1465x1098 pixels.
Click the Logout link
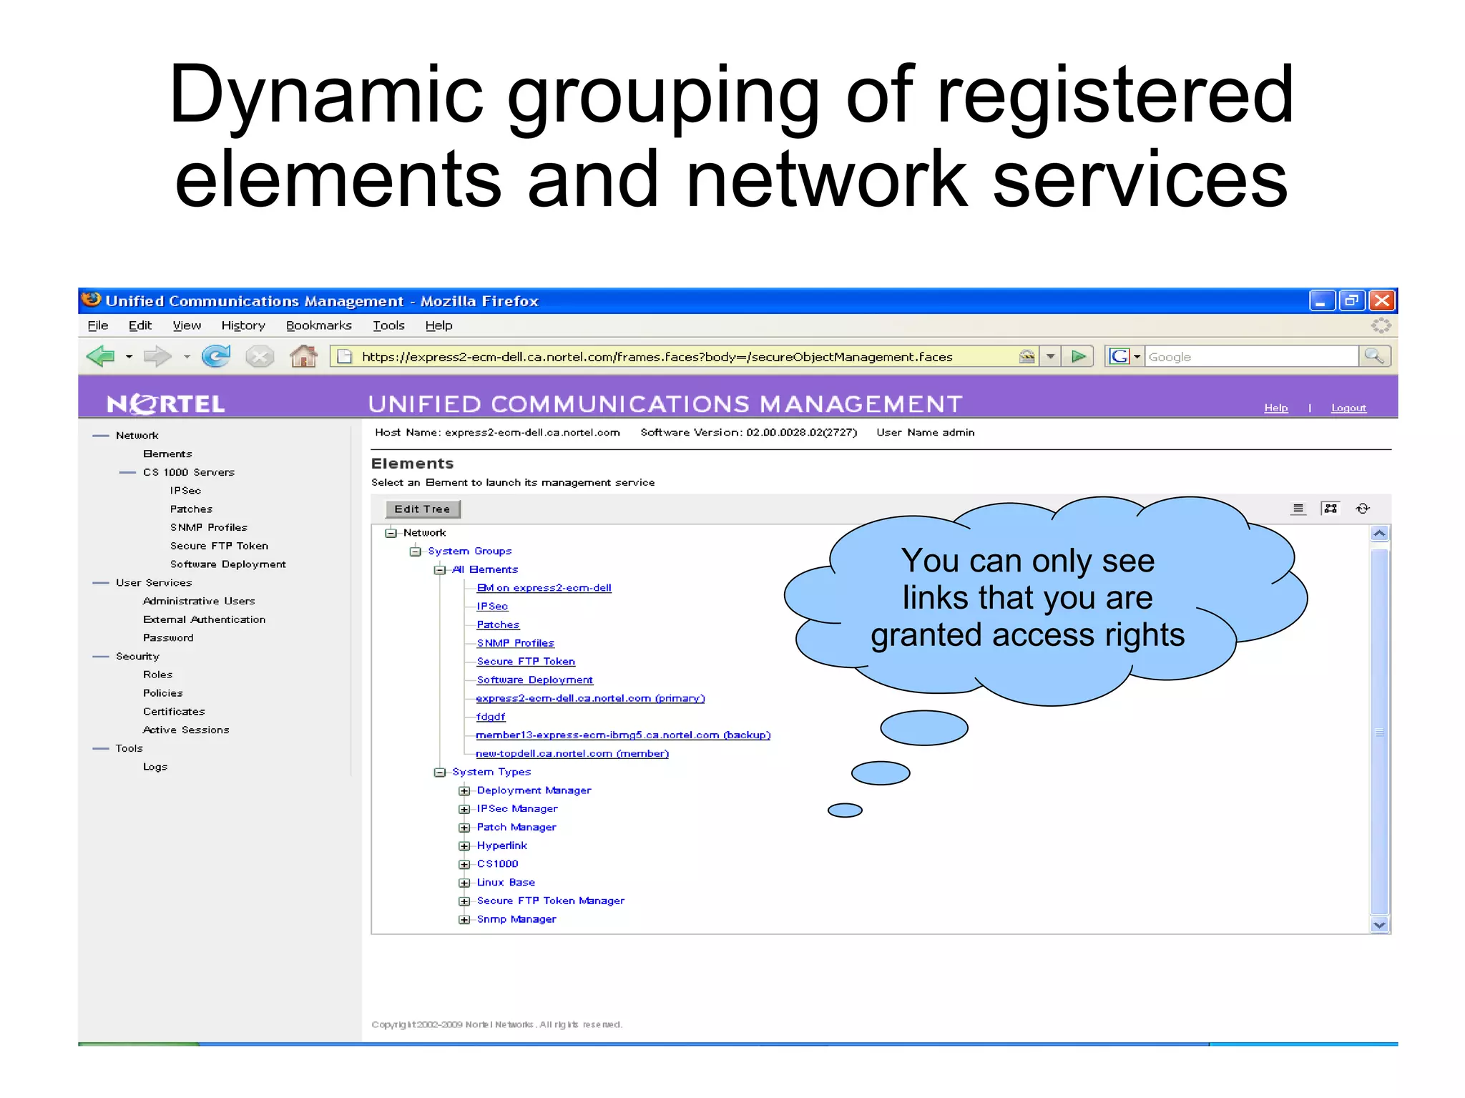tap(1348, 408)
